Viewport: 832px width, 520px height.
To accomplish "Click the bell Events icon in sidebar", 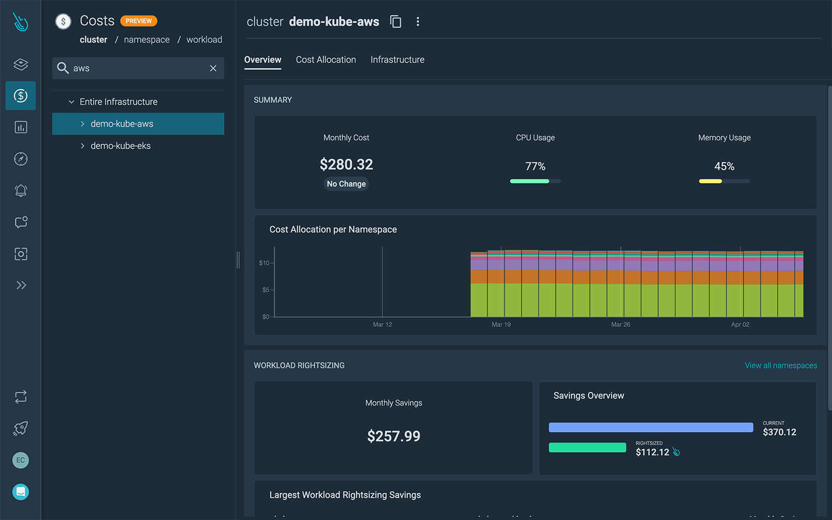I will point(20,190).
